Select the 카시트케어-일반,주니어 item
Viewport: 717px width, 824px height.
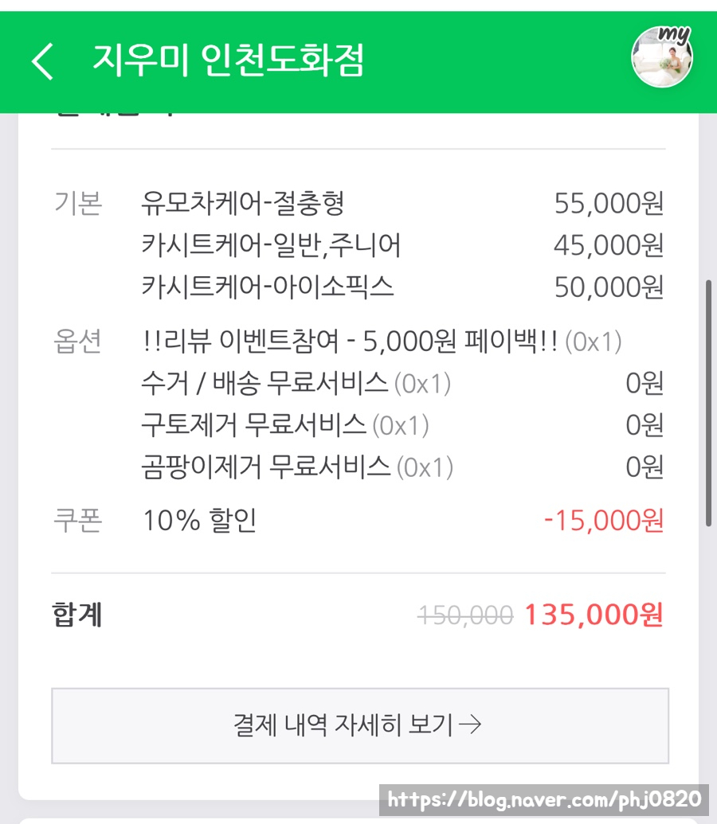point(271,245)
